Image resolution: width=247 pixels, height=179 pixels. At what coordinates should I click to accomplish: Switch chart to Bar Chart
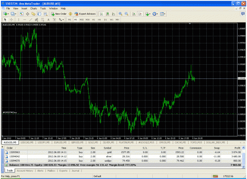coord(102,14)
